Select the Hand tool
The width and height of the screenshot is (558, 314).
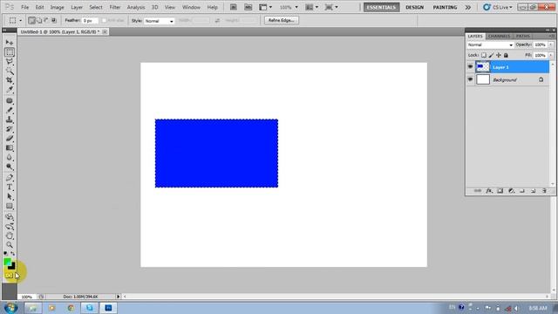[10, 235]
